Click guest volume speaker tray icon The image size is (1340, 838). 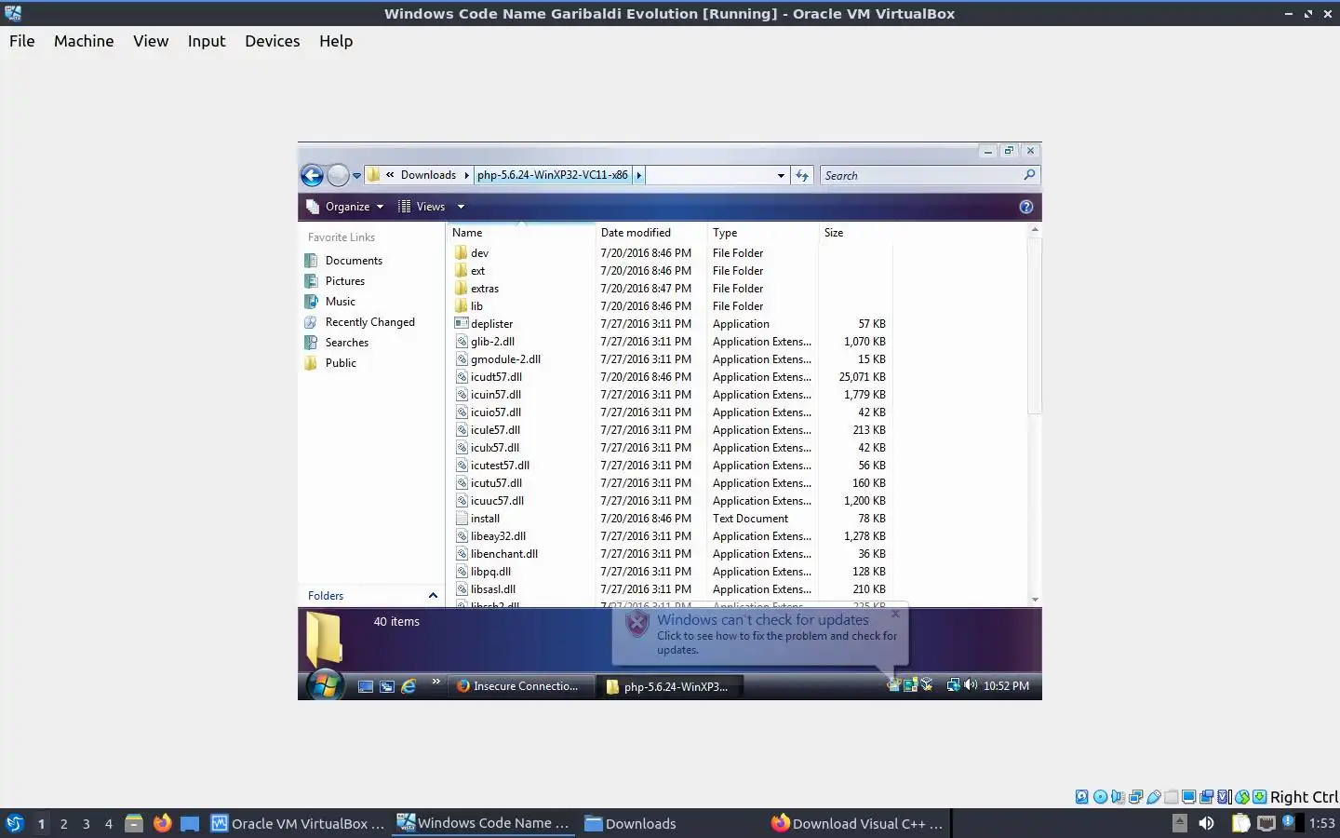coord(971,685)
